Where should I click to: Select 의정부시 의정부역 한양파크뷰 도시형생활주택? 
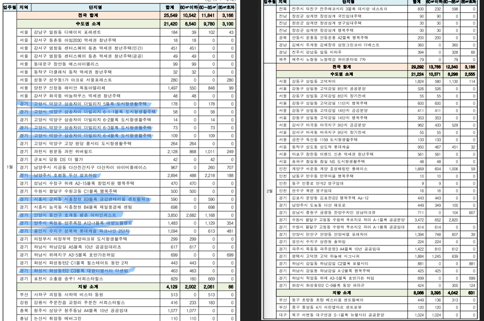tap(80, 239)
